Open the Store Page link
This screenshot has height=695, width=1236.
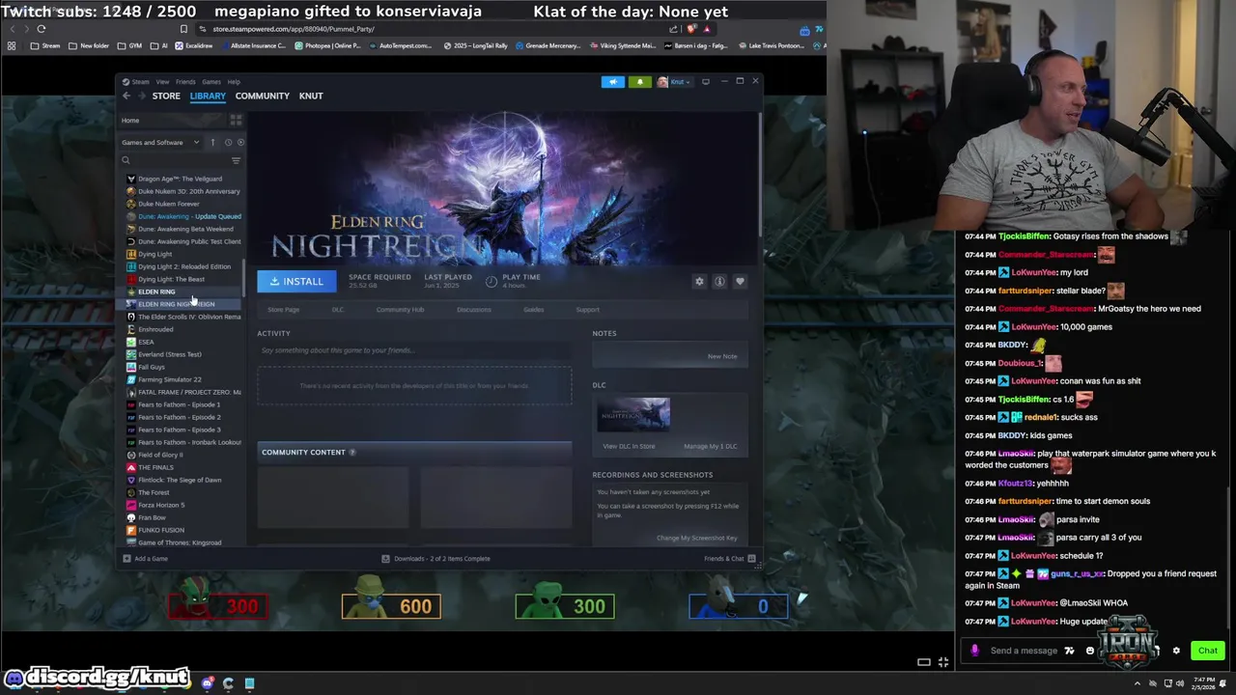point(283,310)
